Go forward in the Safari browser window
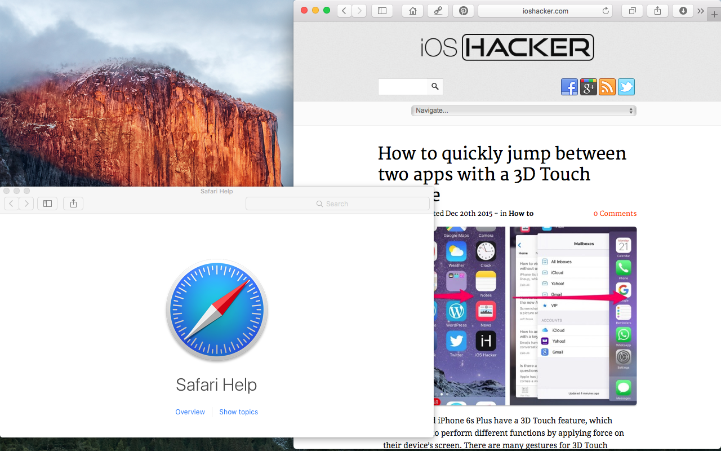Viewport: 721px width, 451px height. pos(359,11)
